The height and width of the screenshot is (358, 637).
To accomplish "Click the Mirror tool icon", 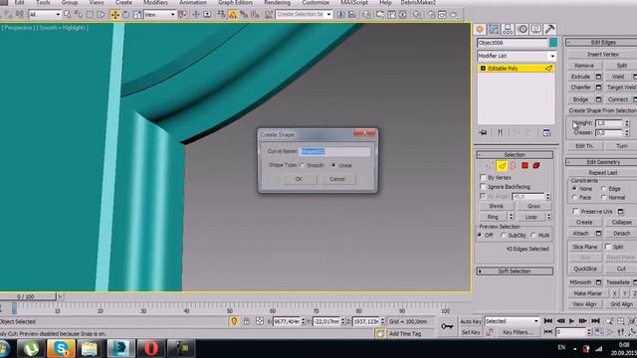I will pyautogui.click(x=340, y=15).
